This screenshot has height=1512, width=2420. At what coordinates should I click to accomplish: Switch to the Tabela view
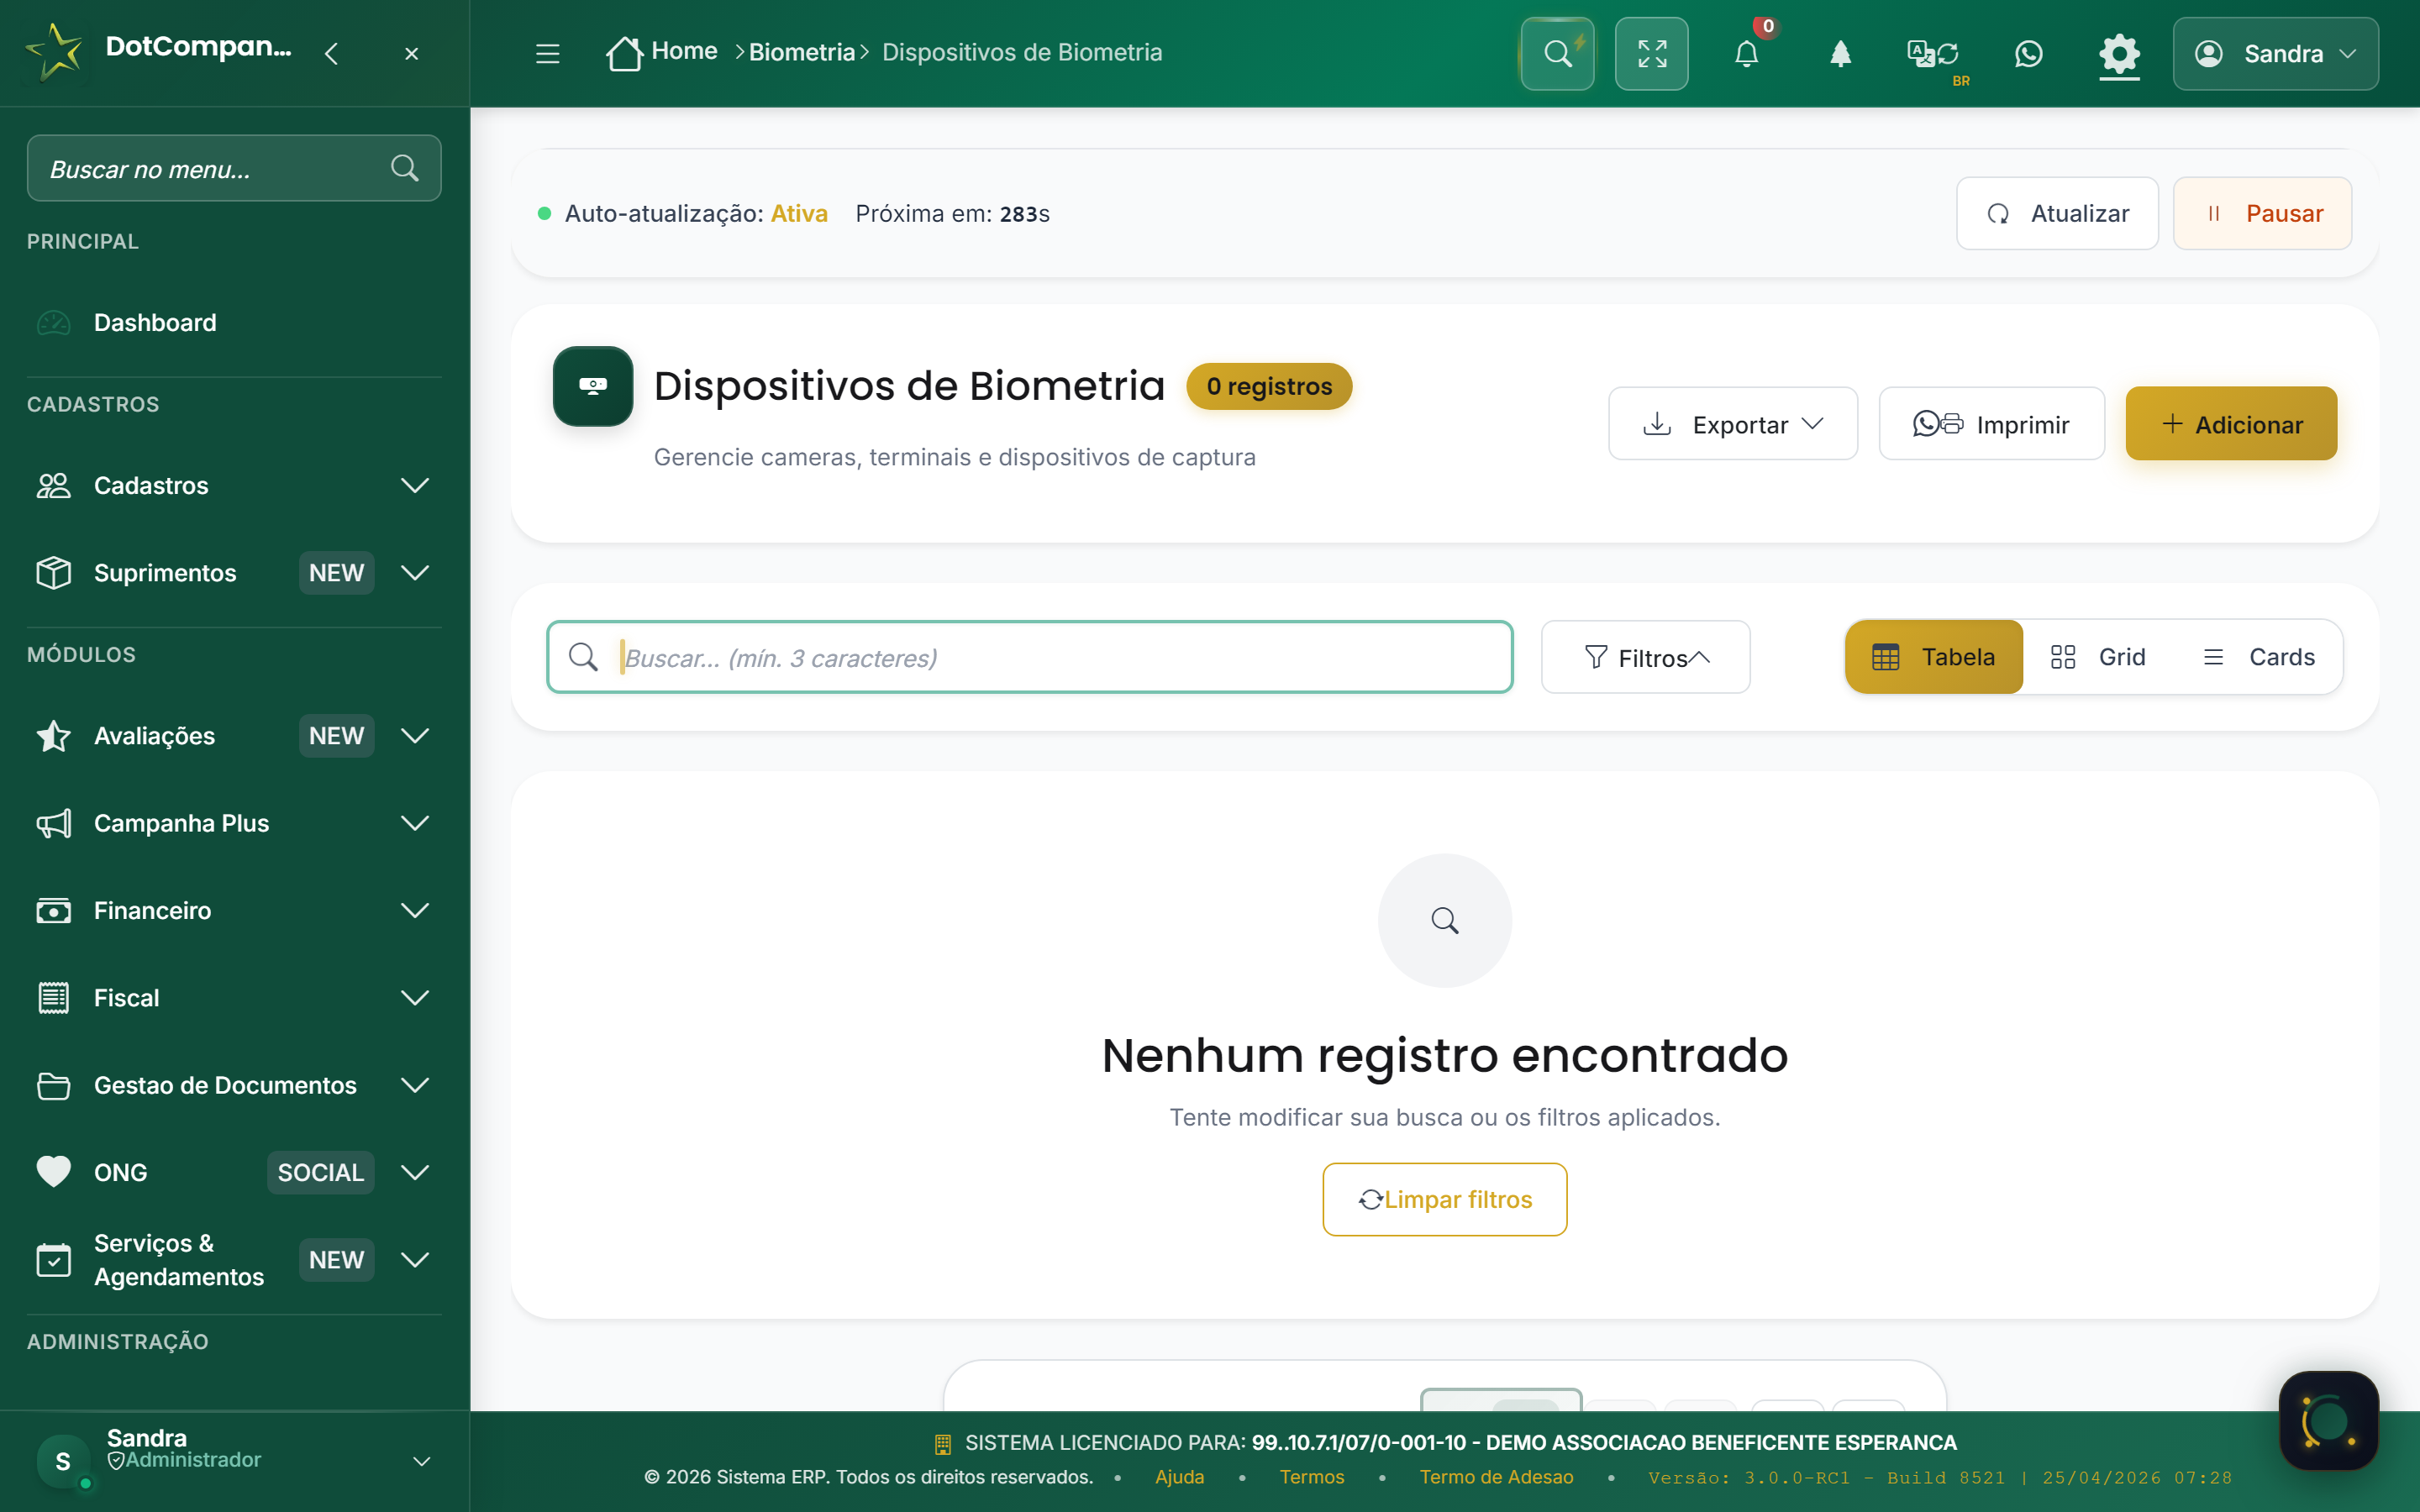(x=1934, y=657)
